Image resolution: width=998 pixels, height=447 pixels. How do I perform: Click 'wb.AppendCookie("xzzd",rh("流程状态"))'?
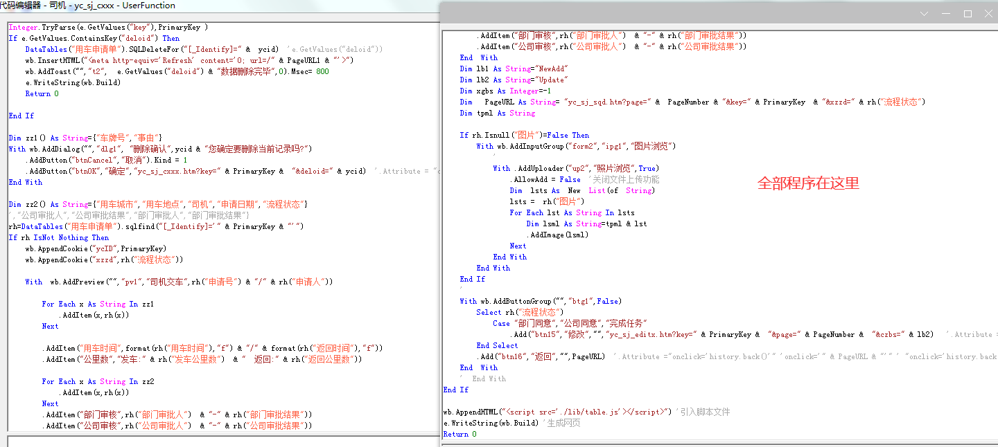tap(104, 259)
